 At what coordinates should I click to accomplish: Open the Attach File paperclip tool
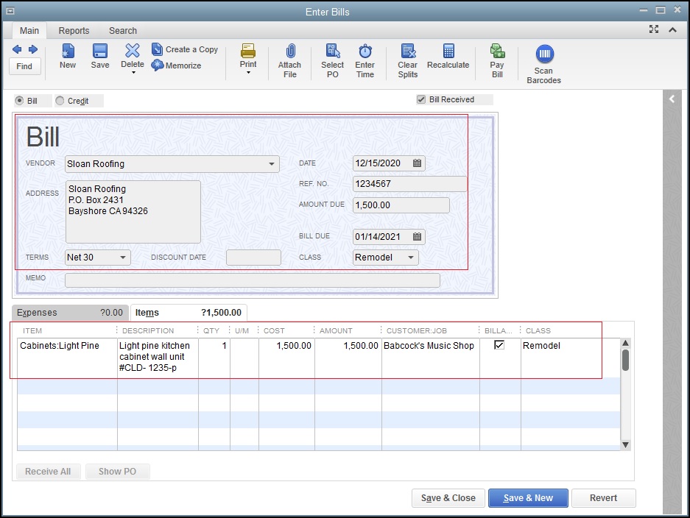coord(290,52)
